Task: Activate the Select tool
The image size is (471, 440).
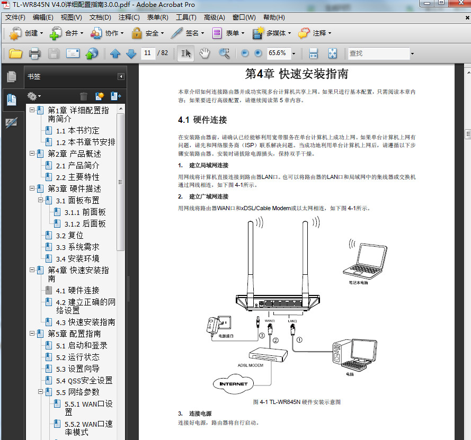Action: click(x=186, y=53)
